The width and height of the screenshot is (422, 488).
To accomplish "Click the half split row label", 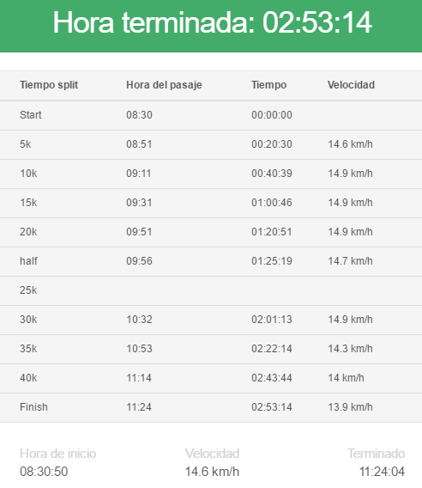I will tap(28, 261).
